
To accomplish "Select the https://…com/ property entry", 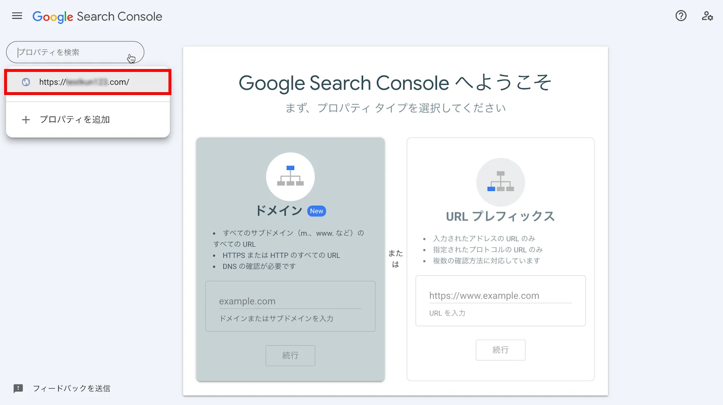I will 88,82.
